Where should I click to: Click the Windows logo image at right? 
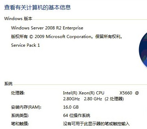coord(143,50)
